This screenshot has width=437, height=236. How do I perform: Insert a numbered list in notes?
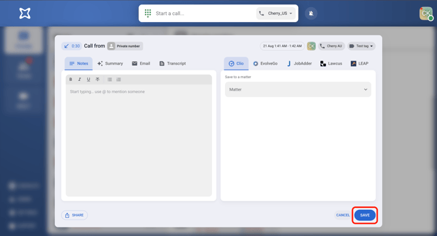119,80
